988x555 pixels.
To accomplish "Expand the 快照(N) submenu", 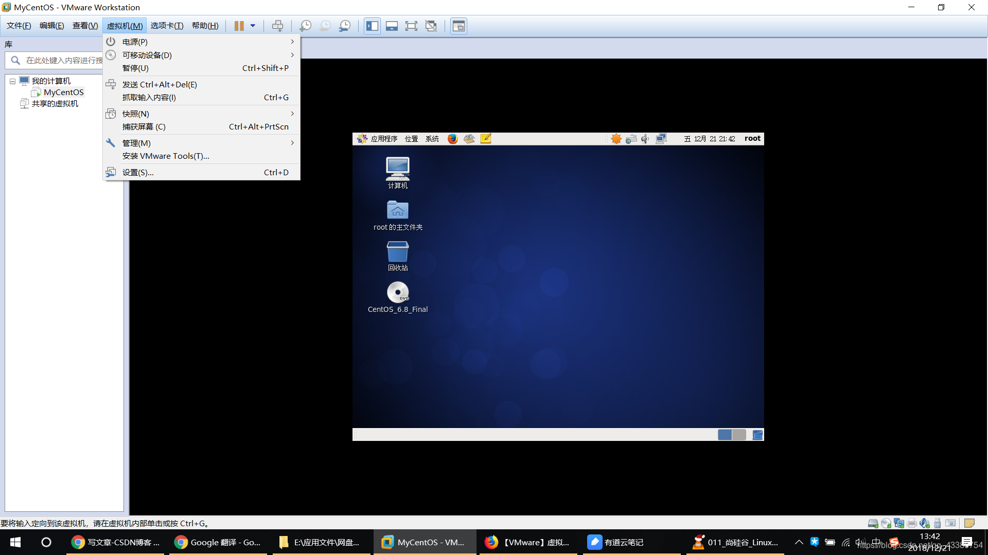I will 202,114.
